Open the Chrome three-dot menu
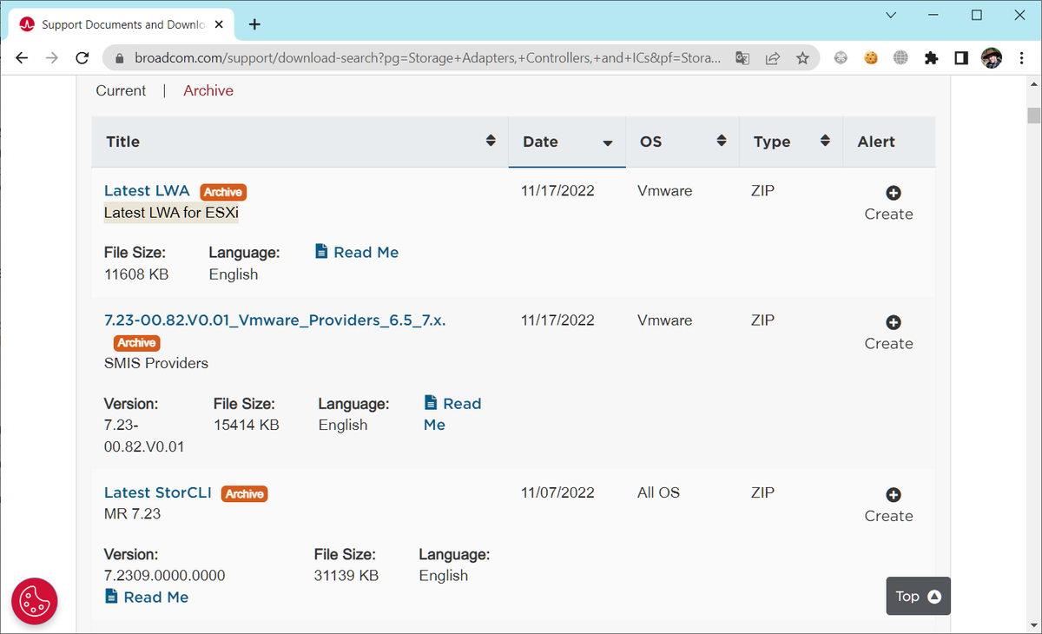 click(x=1022, y=58)
